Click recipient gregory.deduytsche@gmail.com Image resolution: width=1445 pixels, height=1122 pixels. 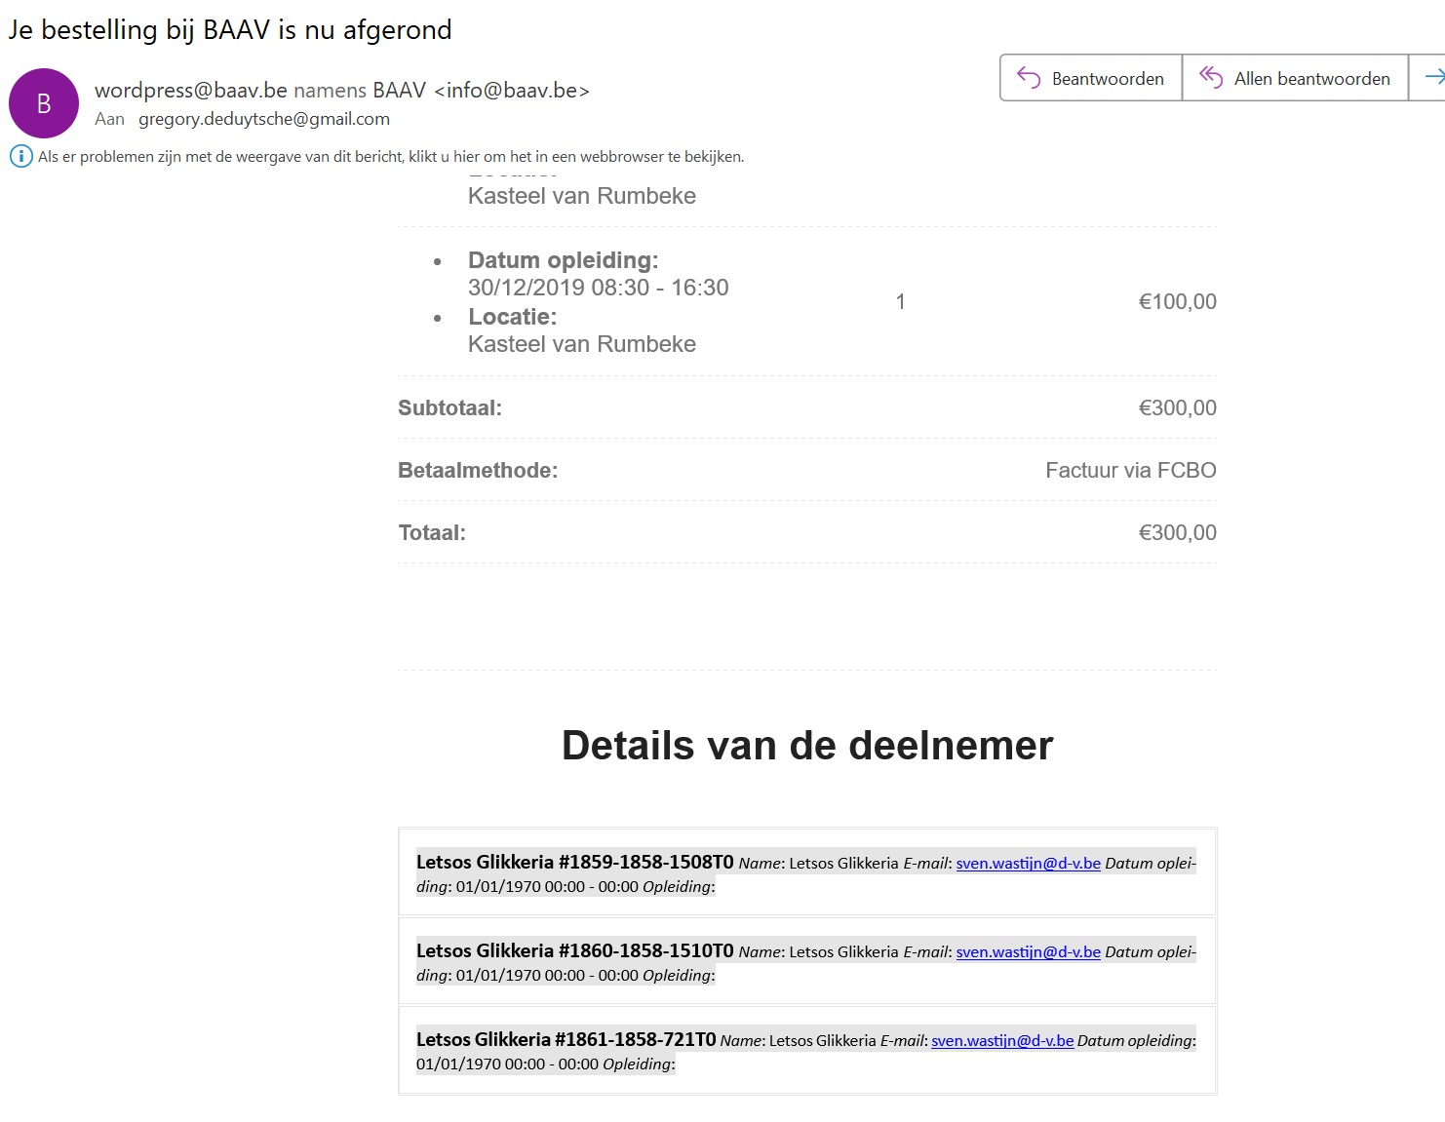264,119
